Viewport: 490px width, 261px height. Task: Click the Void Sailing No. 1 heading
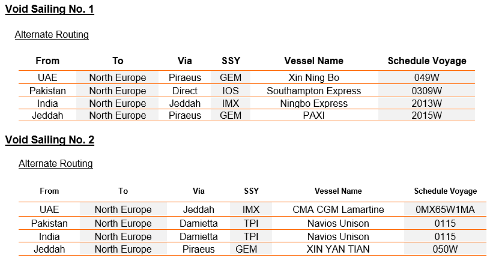point(50,9)
